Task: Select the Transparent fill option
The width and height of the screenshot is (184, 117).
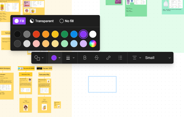Action: pyautogui.click(x=42, y=21)
